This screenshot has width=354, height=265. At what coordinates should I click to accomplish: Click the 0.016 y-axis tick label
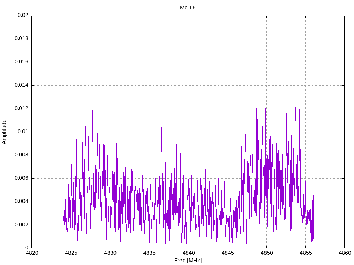pos(21,62)
